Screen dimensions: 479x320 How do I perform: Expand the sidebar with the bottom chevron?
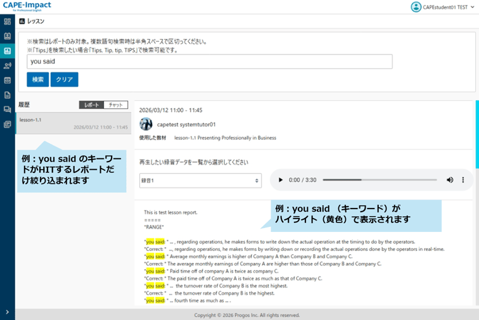[x=7, y=312]
